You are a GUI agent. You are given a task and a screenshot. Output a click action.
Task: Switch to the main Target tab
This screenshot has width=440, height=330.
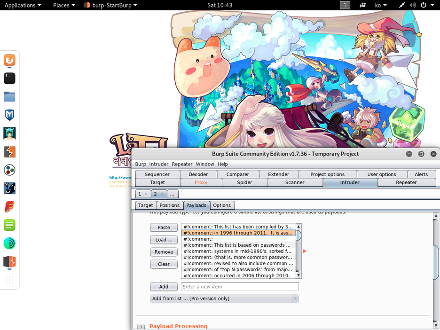click(x=157, y=182)
